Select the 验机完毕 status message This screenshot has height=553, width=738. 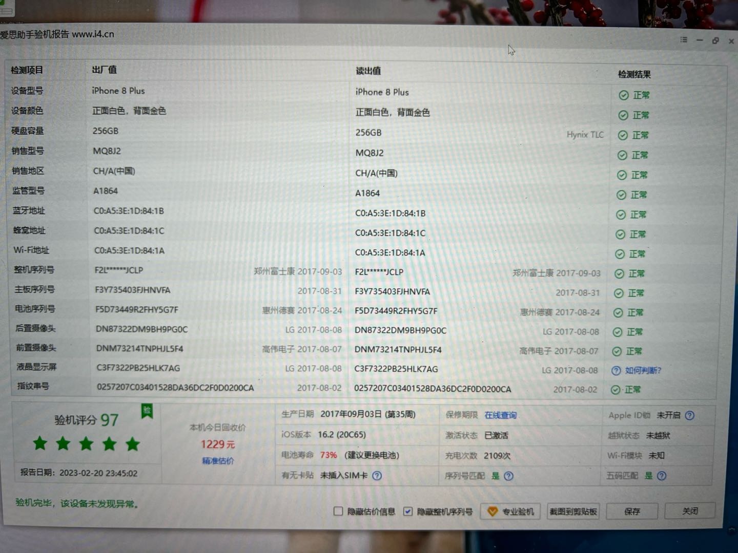click(x=77, y=503)
